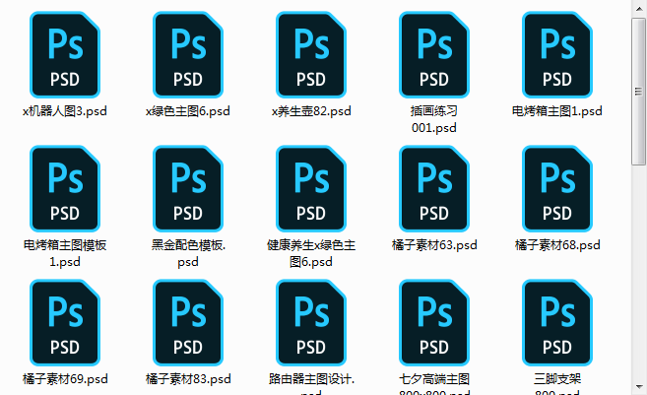Select the x绿色主图6.psd file icon

coord(188,54)
